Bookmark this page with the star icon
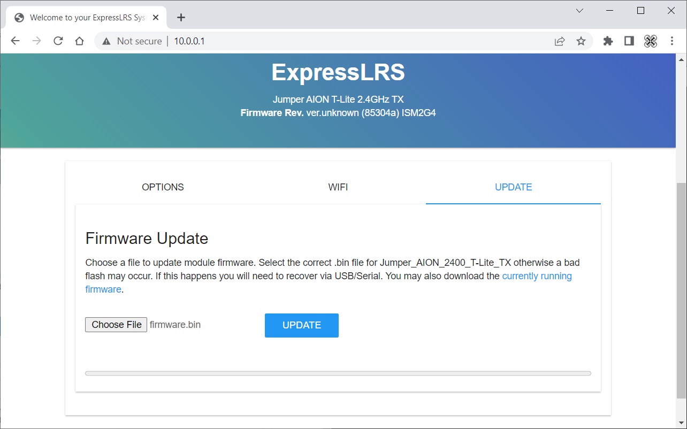This screenshot has height=429, width=687. (581, 41)
